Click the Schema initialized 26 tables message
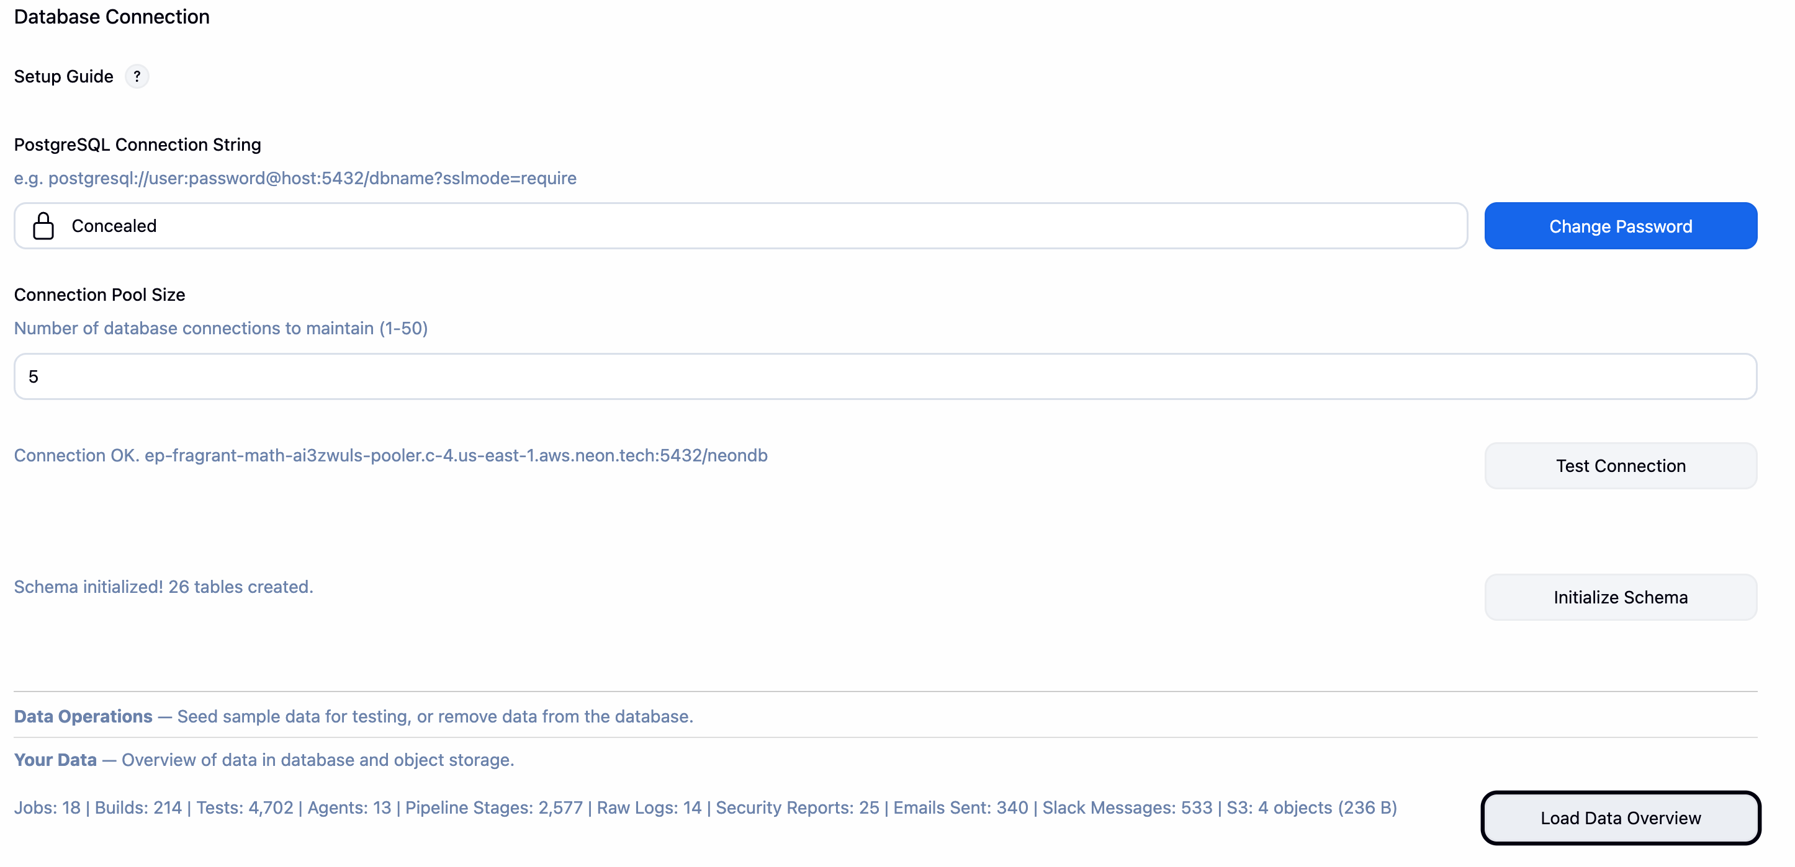 point(163,586)
